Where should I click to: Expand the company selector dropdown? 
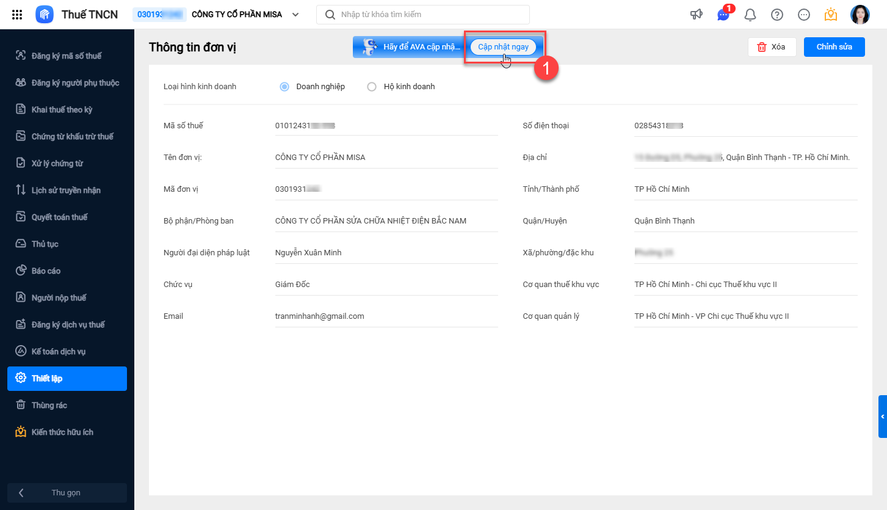tap(295, 15)
